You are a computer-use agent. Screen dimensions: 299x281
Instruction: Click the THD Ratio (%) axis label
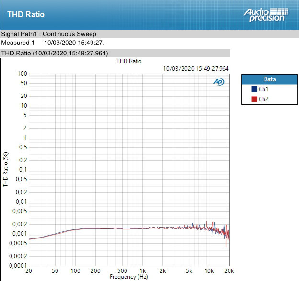[x=6, y=170]
